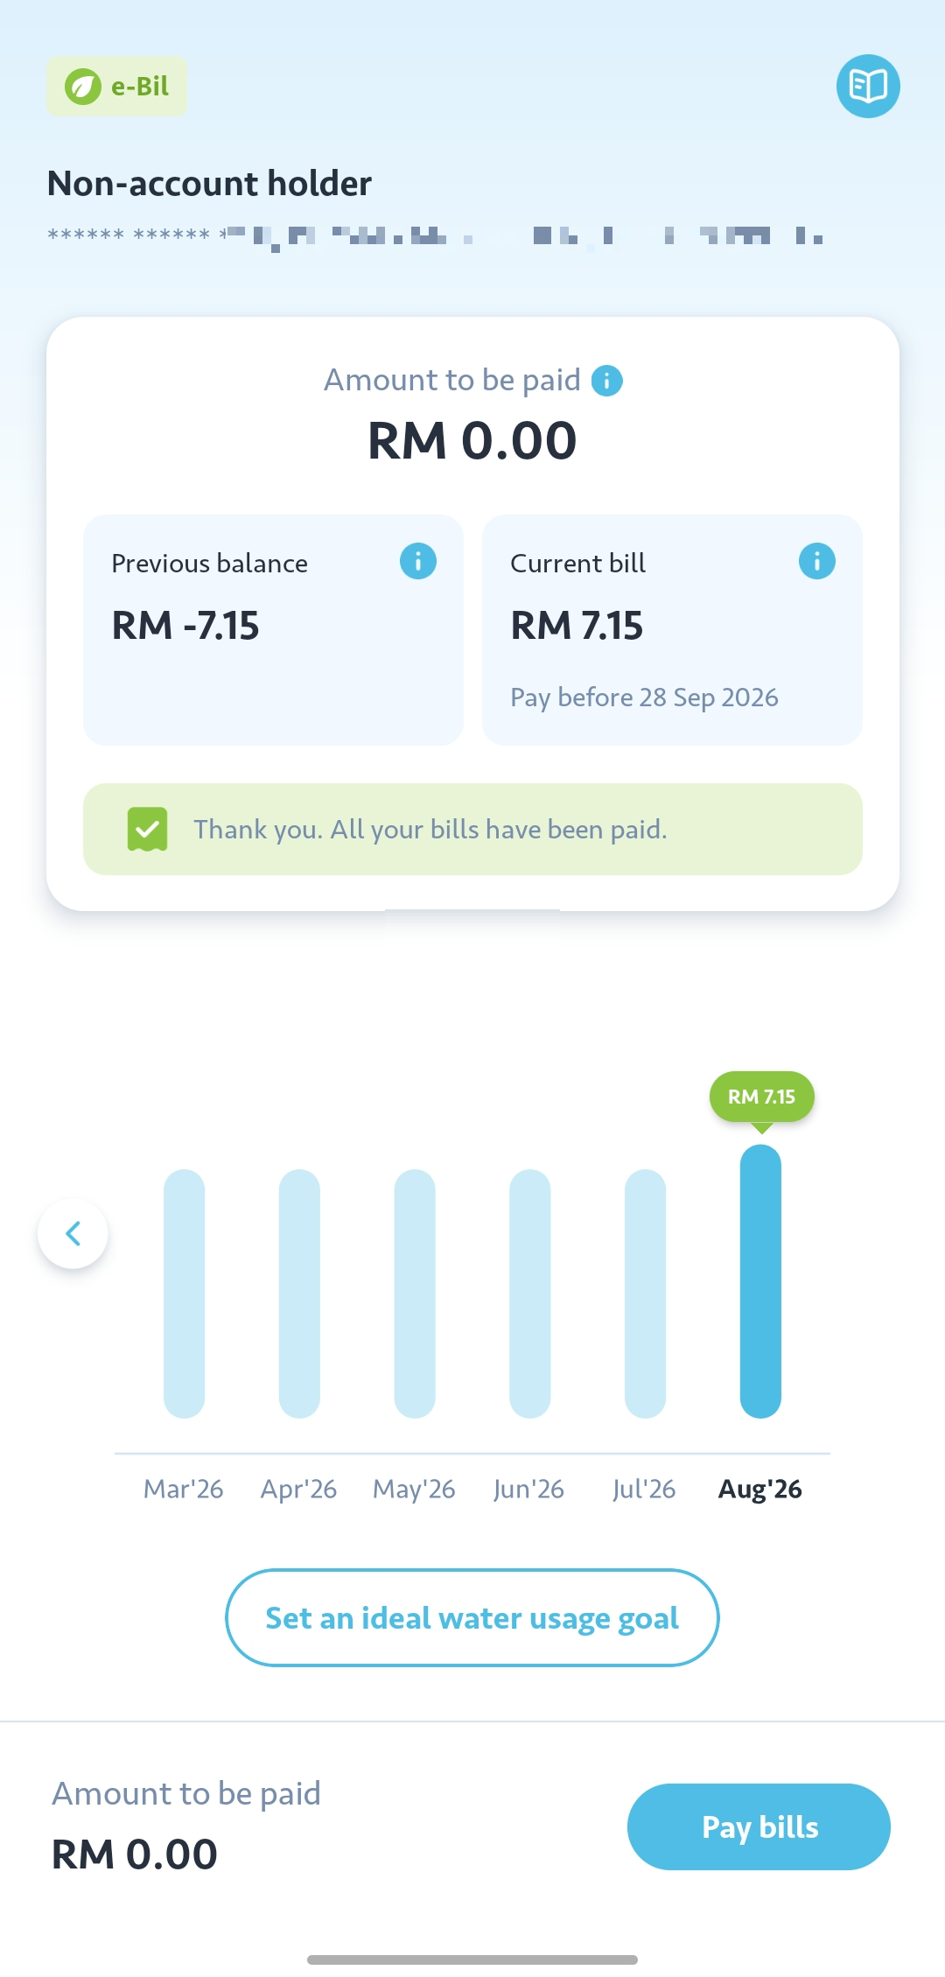Image resolution: width=945 pixels, height=1977 pixels.
Task: Select the Mar'26 usage bar
Action: [x=184, y=1293]
